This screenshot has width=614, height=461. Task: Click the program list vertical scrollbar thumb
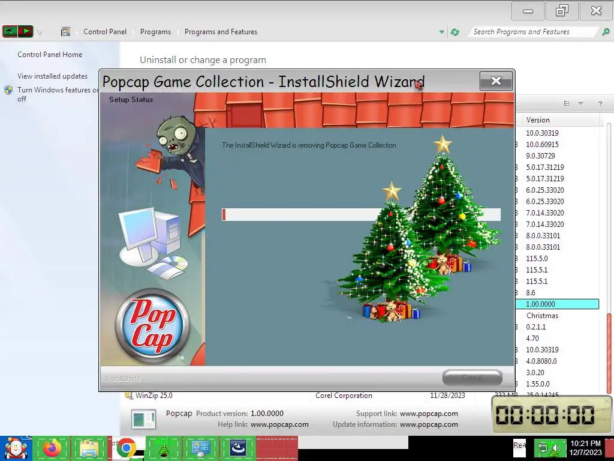pos(609,353)
